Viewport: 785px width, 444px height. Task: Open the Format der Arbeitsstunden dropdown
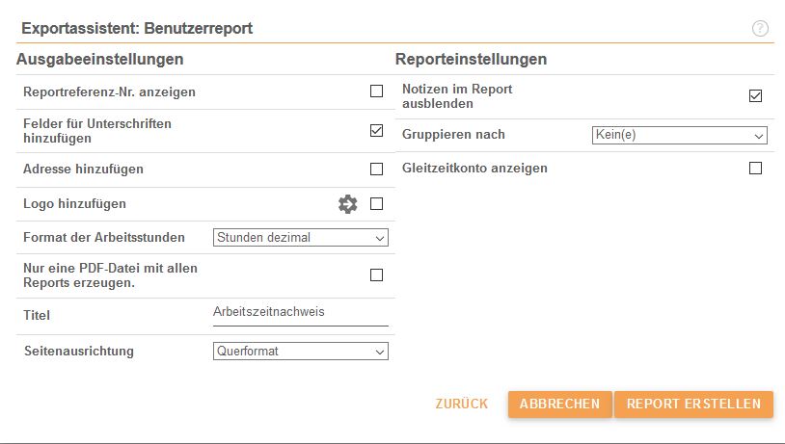300,238
